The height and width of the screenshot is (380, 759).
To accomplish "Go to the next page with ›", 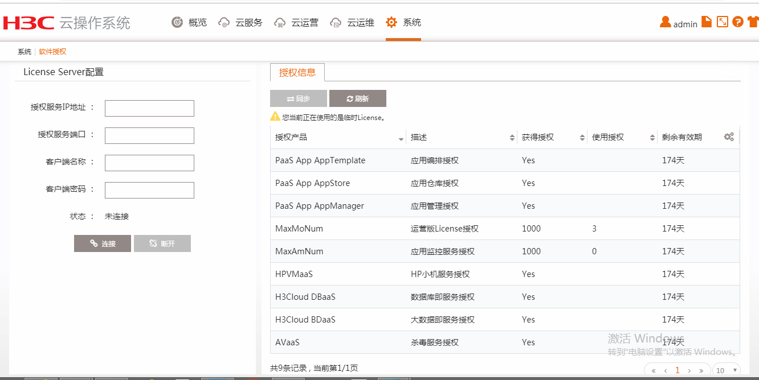I will point(689,370).
